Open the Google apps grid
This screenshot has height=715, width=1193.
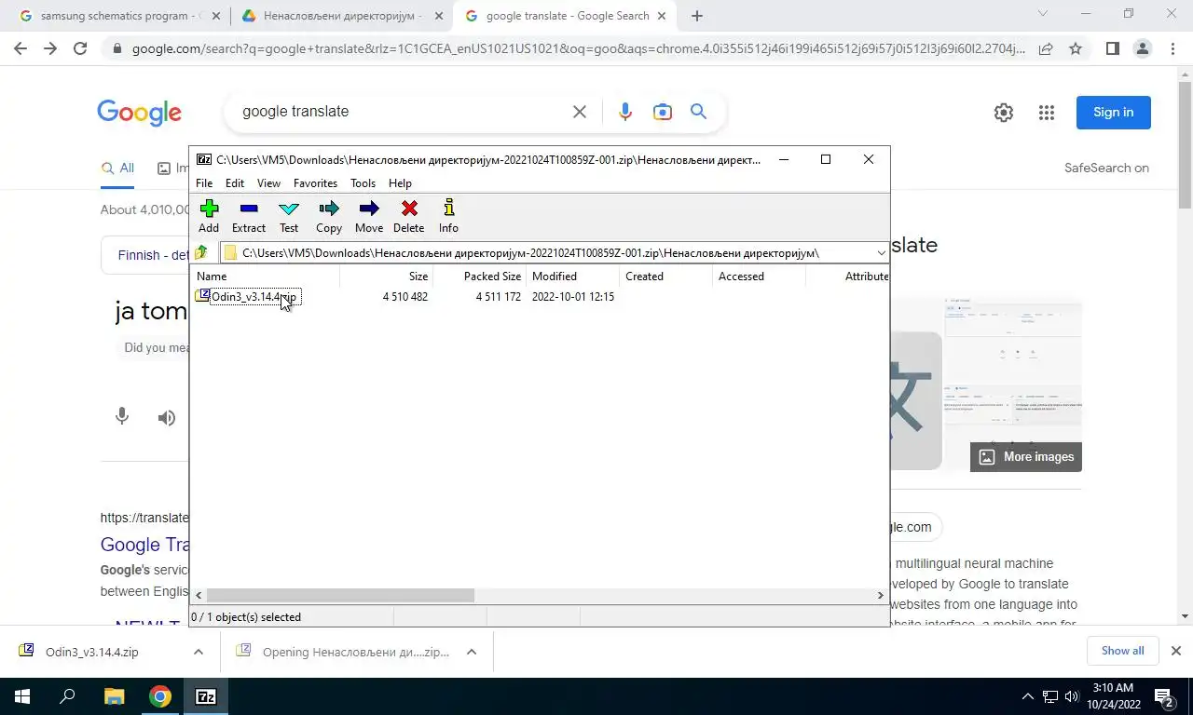tap(1047, 113)
